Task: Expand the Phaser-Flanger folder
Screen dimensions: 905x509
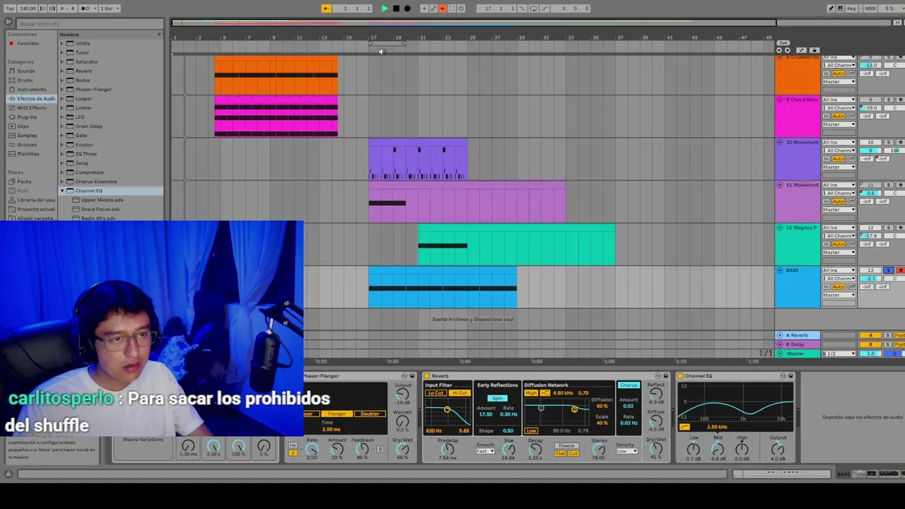Action: click(62, 89)
